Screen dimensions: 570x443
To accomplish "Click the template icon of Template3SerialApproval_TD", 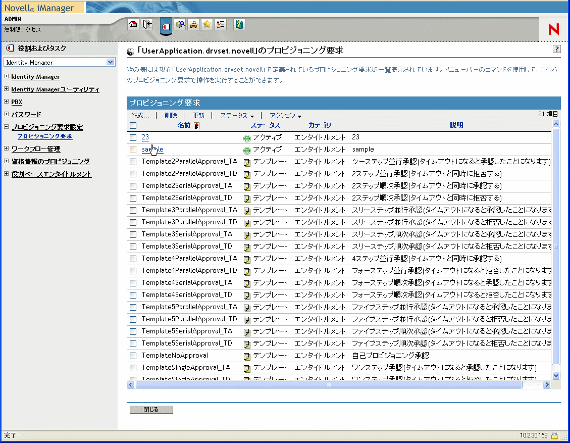I will pos(247,248).
